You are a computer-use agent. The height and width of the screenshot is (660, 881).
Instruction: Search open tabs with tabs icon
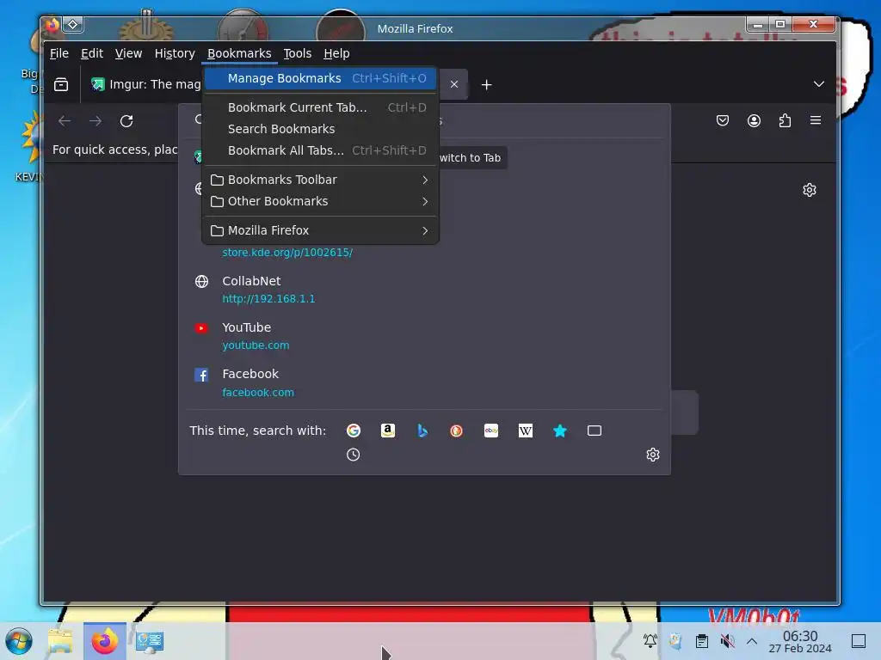595,431
